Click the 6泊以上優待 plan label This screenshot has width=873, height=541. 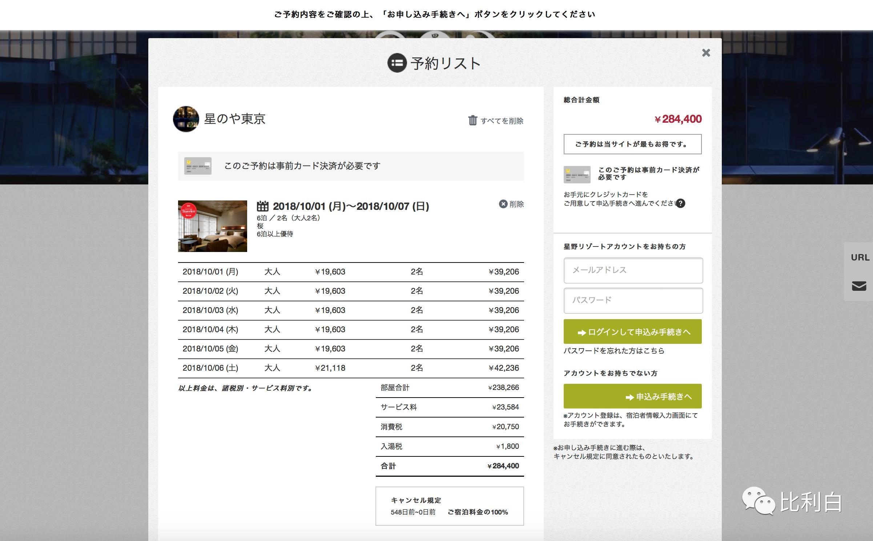pyautogui.click(x=275, y=234)
